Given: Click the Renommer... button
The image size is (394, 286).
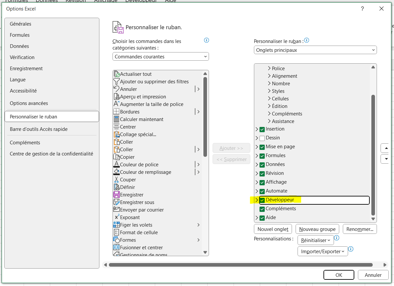Looking at the screenshot, I should 360,229.
